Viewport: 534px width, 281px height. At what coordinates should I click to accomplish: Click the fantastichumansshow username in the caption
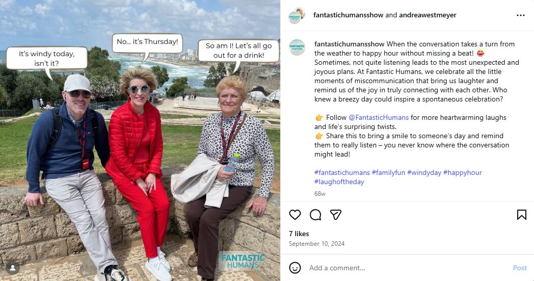coord(350,44)
